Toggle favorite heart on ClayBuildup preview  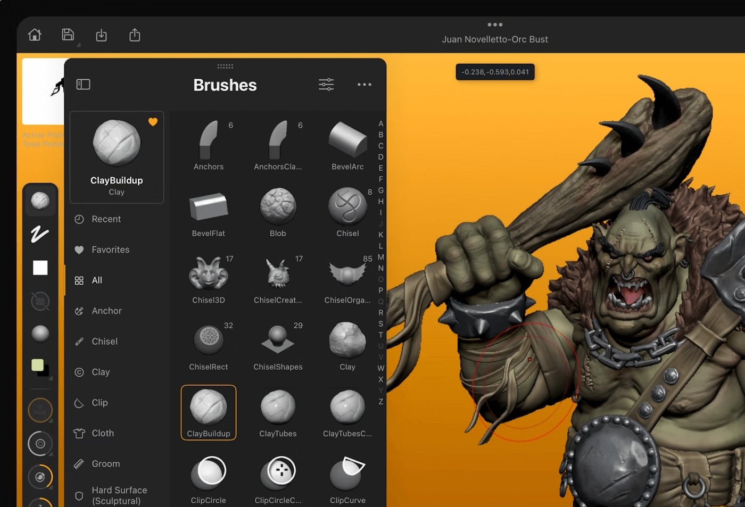click(153, 122)
